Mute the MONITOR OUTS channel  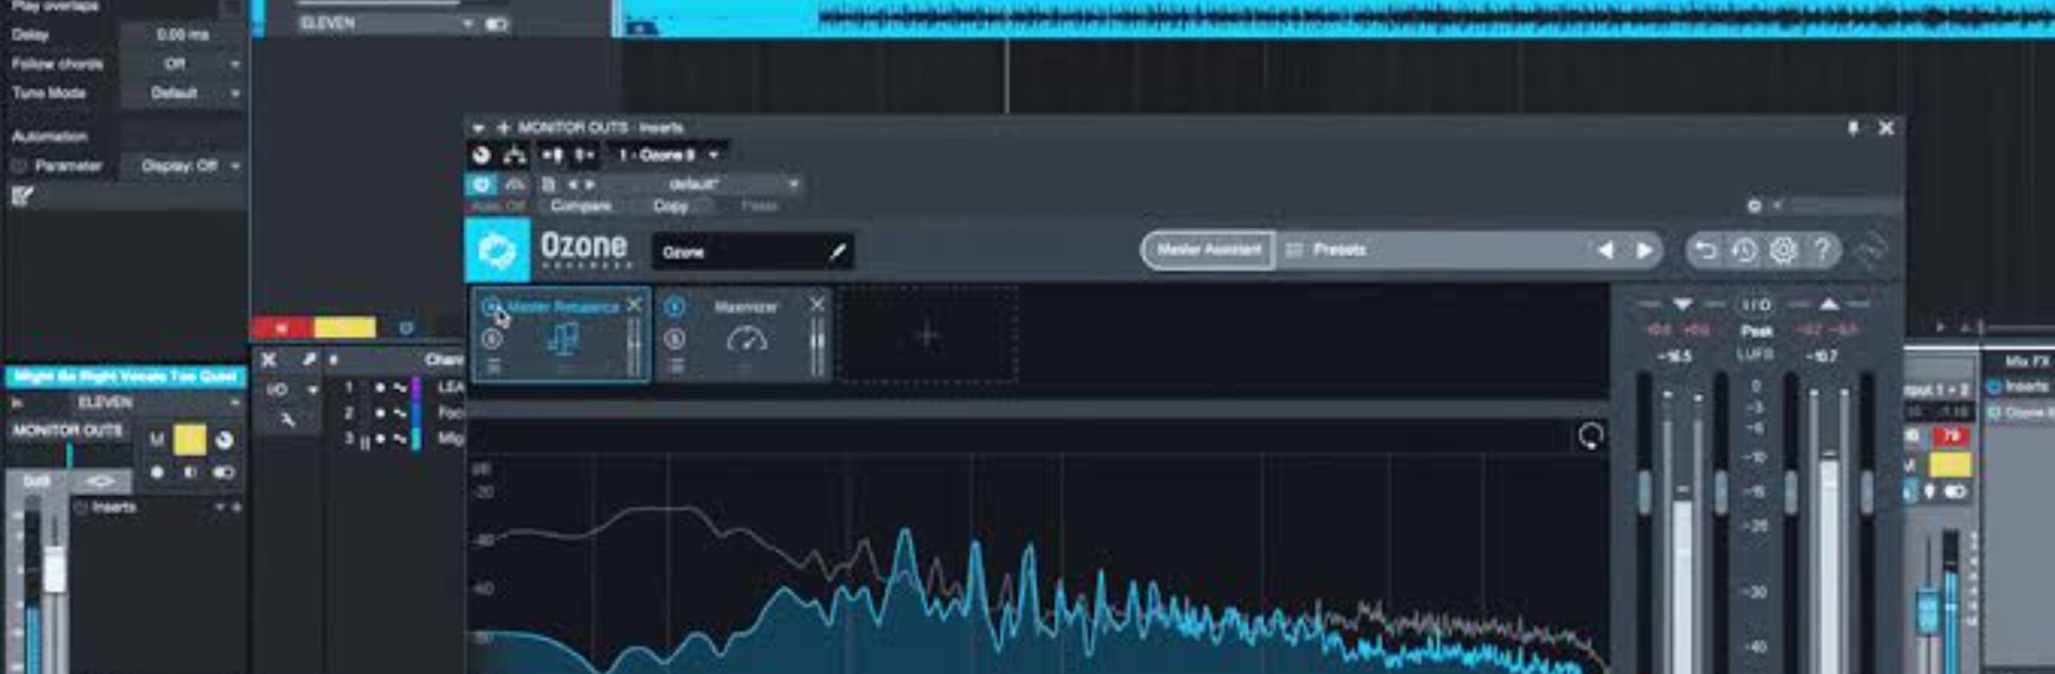[157, 439]
